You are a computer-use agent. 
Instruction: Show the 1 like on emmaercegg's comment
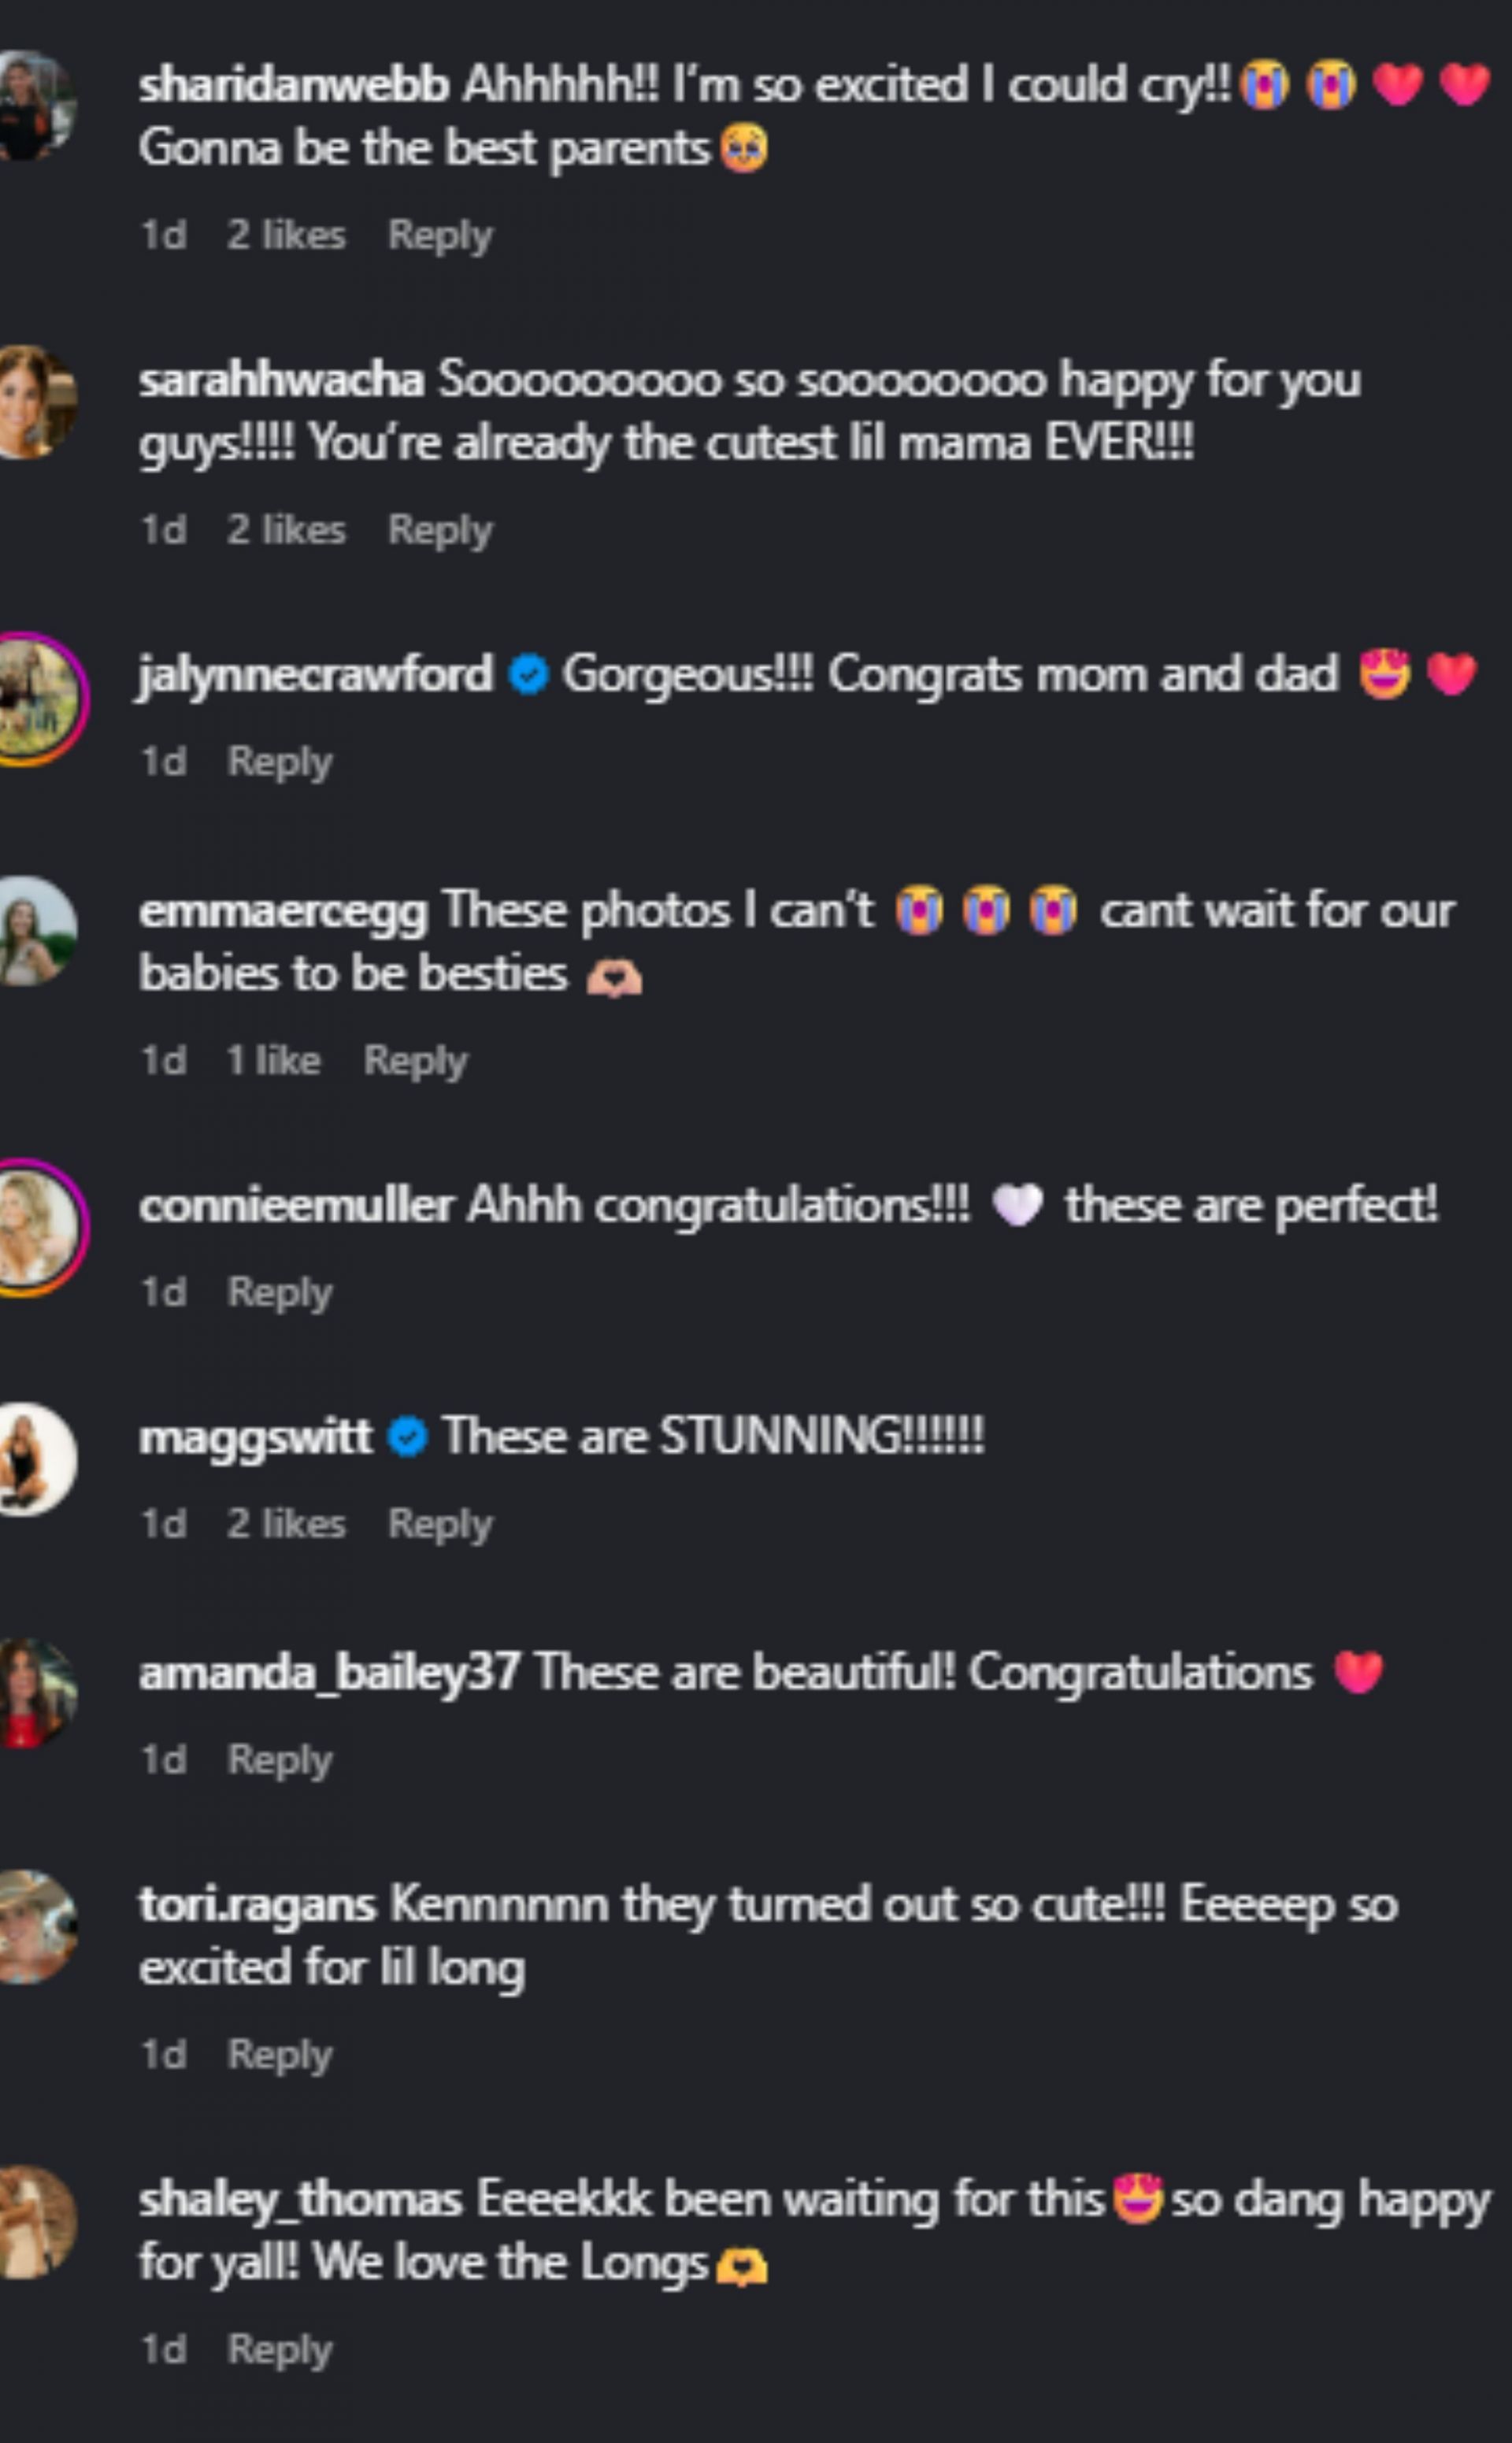pos(273,1061)
